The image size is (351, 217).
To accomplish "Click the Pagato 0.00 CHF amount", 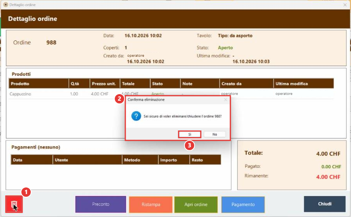I will [x=331, y=167].
